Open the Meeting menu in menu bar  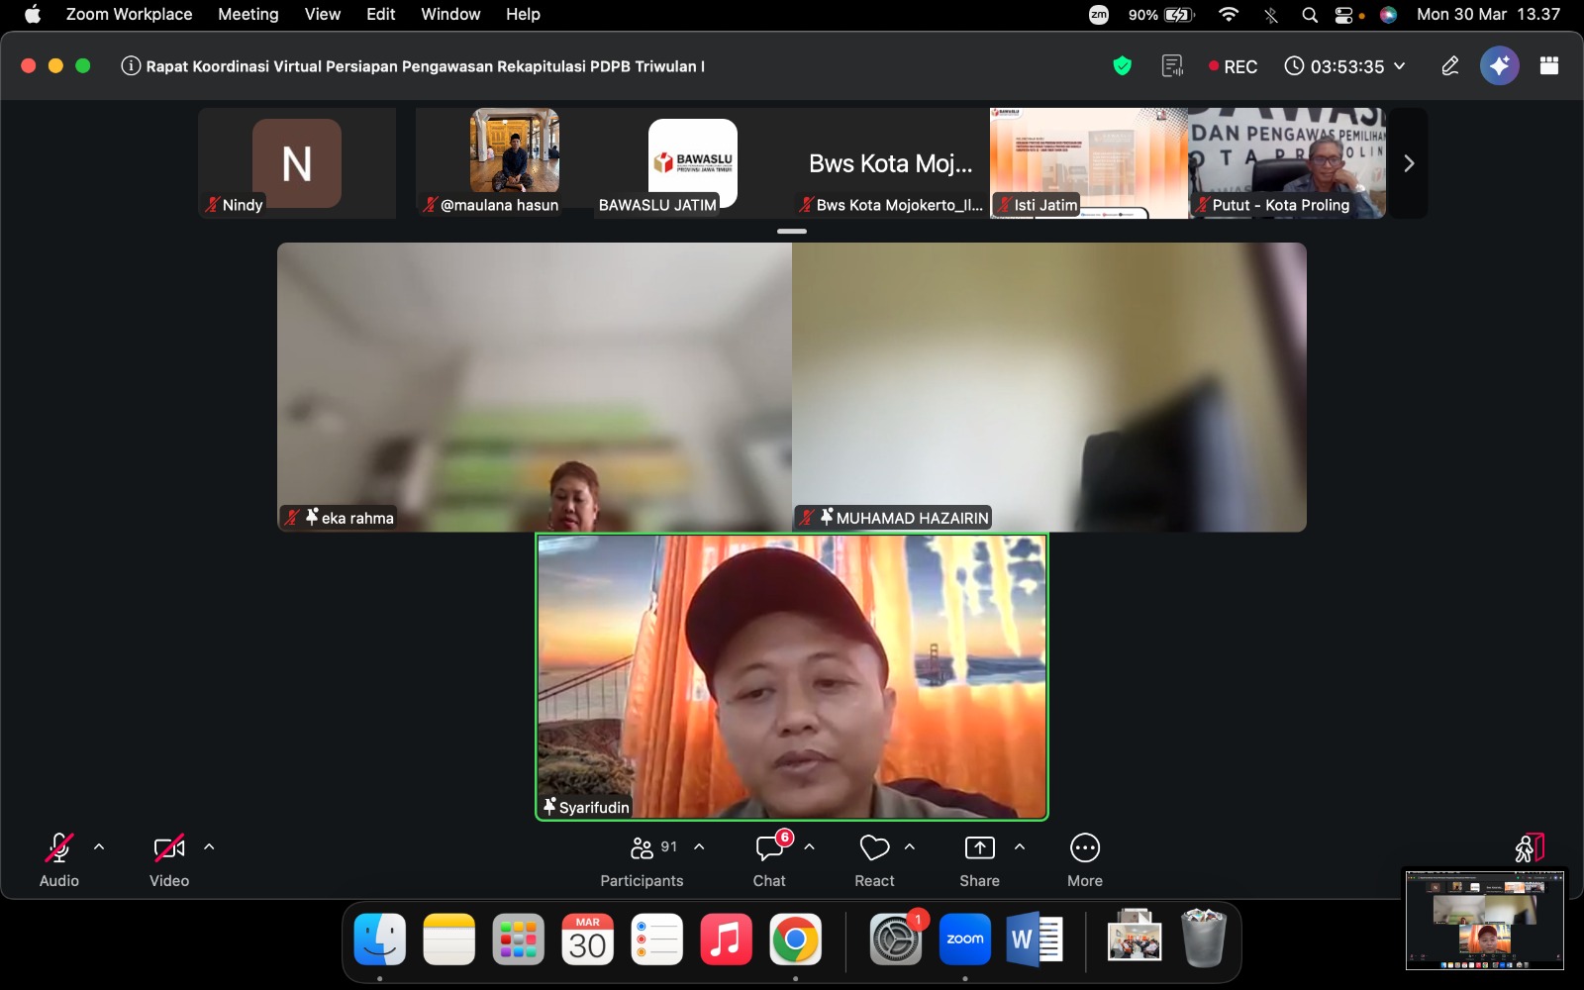[x=247, y=14]
